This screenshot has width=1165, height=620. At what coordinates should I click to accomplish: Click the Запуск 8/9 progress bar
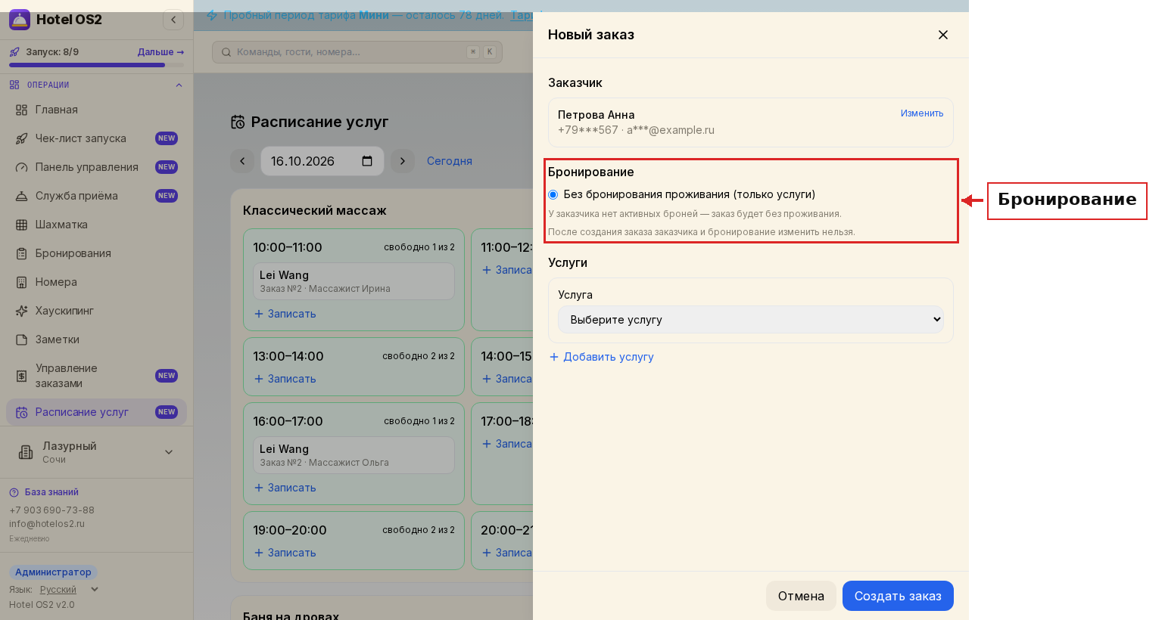pos(96,65)
